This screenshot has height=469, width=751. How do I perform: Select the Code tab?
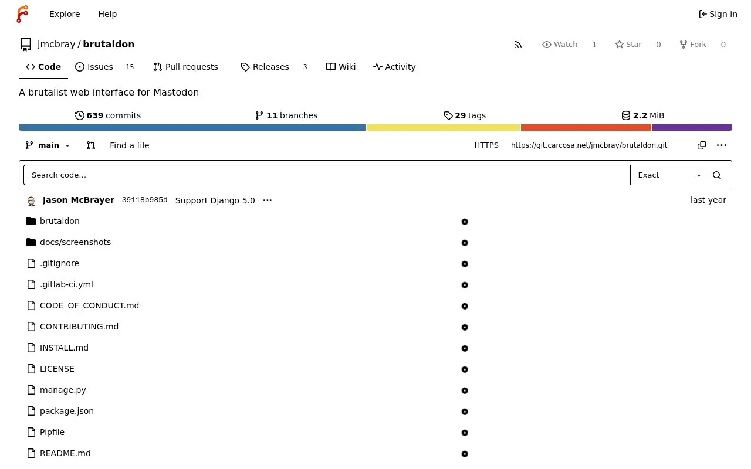(43, 67)
